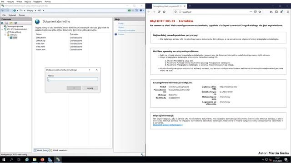
Task: Show hidden system tray icons
Action: pyautogui.click(x=263, y=160)
